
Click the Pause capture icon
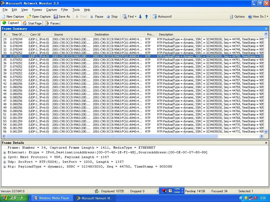pos(91,17)
